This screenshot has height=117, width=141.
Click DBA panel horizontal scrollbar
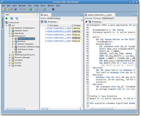[x=16, y=109]
